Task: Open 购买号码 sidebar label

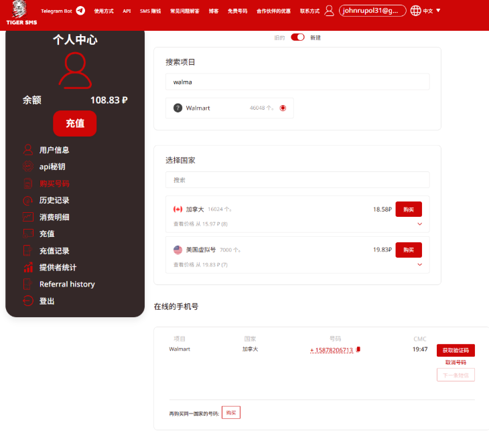Action: pyautogui.click(x=54, y=183)
